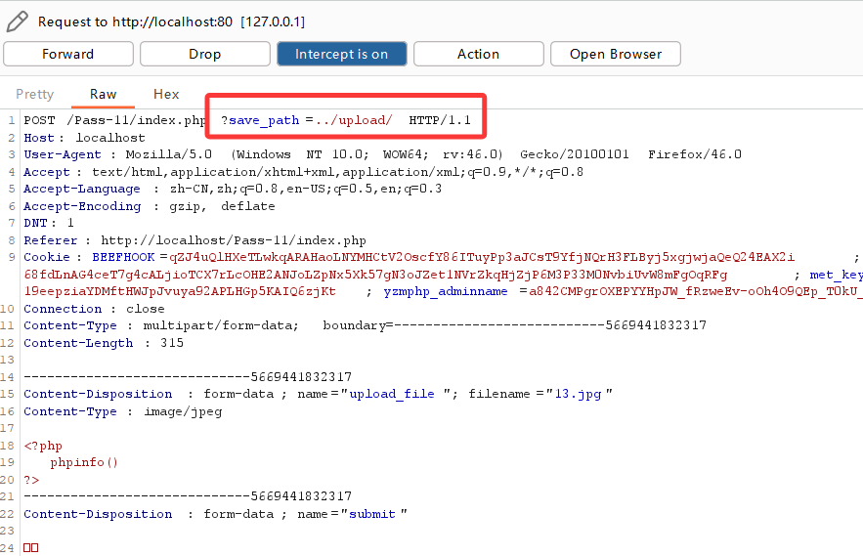Click the boundary line on line 14

coord(188,377)
